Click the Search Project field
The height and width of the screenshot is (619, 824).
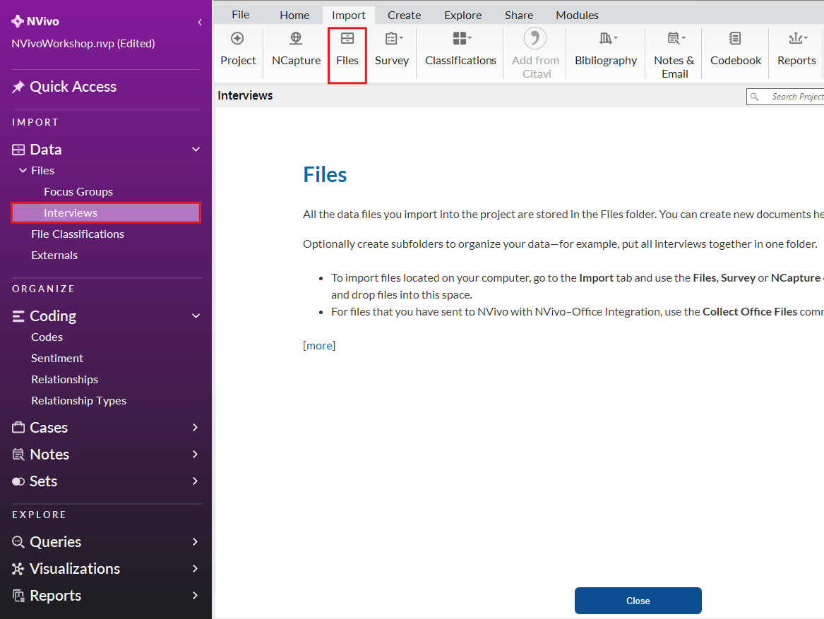pos(785,97)
